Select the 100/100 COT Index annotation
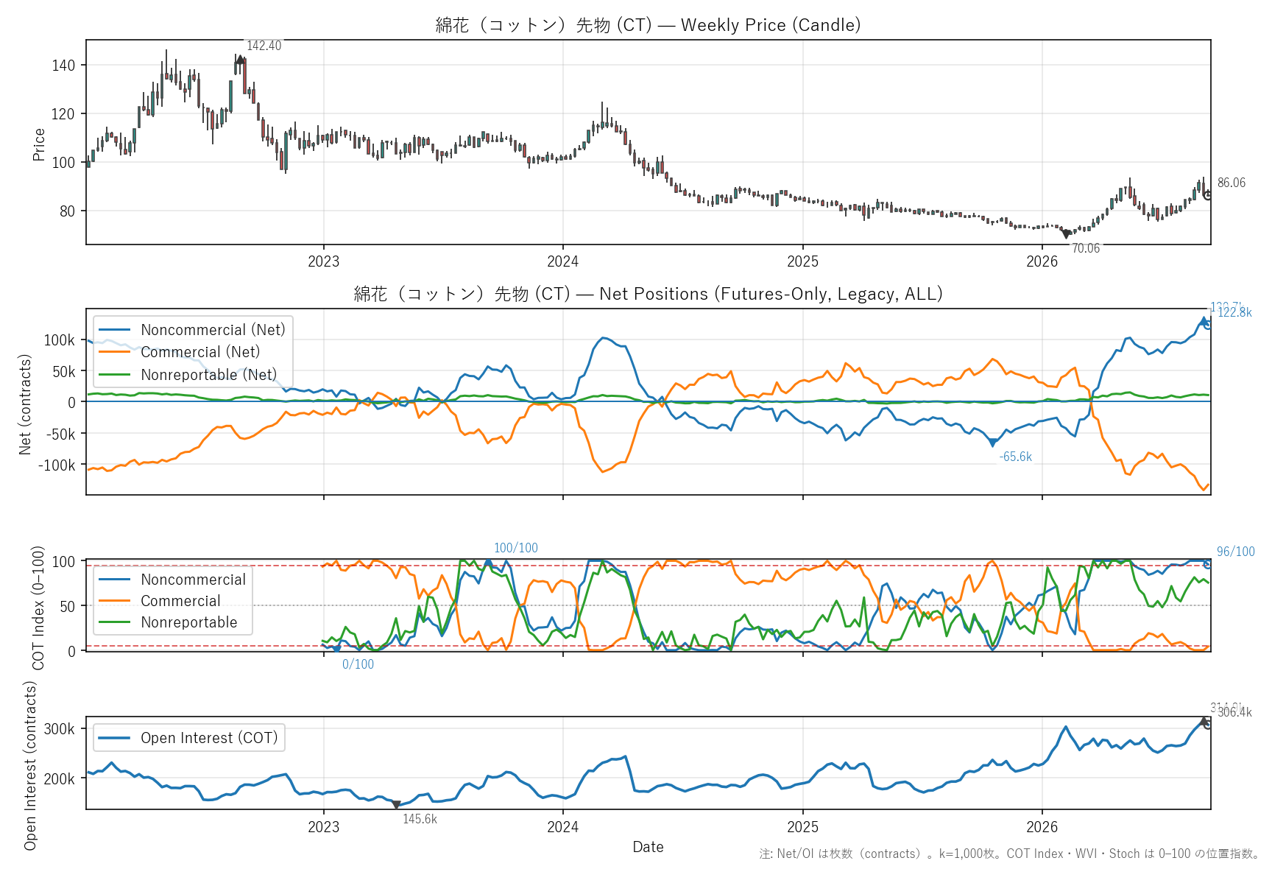 (516, 548)
